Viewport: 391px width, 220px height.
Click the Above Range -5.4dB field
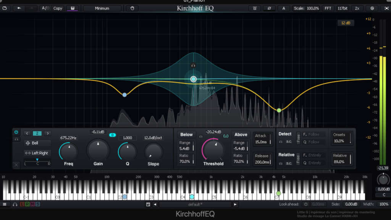click(241, 146)
